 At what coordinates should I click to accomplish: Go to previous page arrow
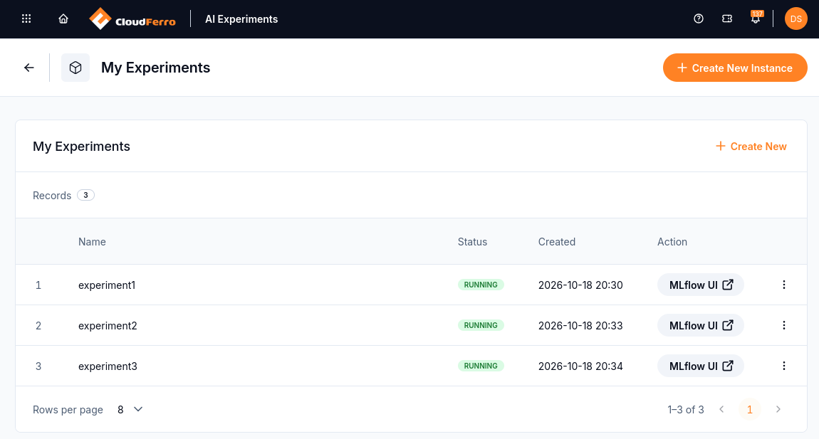[x=721, y=409]
